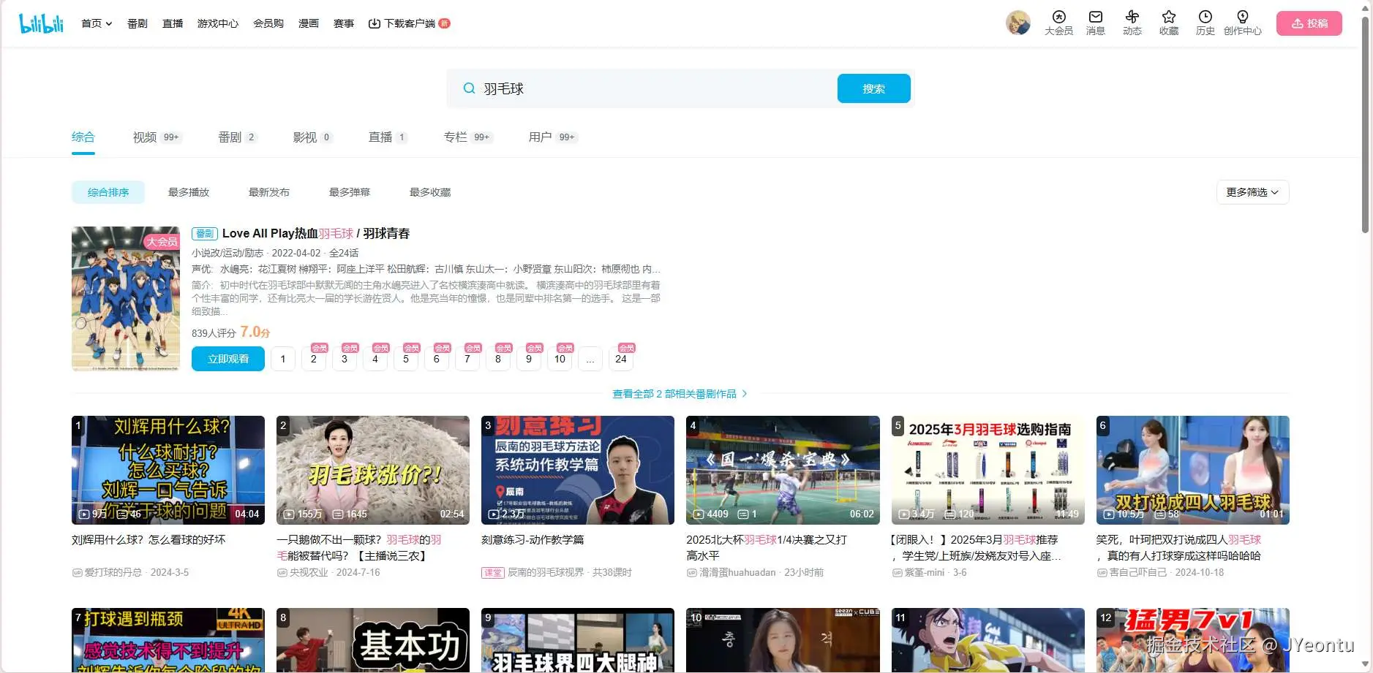Screen dimensions: 1373x673
Task: Open 漫画 in the top navigation
Action: click(309, 23)
